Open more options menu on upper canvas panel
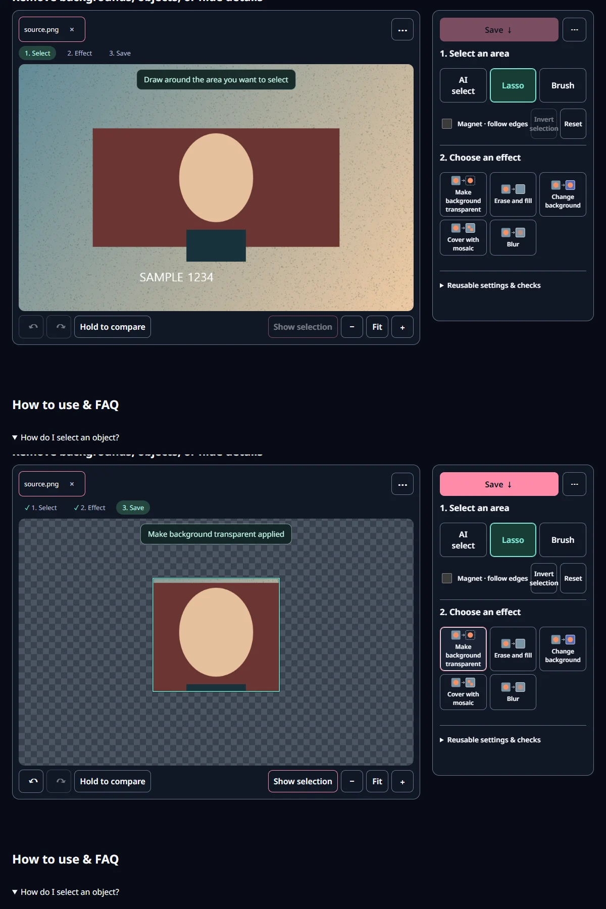 402,30
